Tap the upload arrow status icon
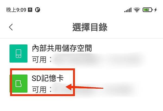The image size is (163, 111). coord(30,10)
